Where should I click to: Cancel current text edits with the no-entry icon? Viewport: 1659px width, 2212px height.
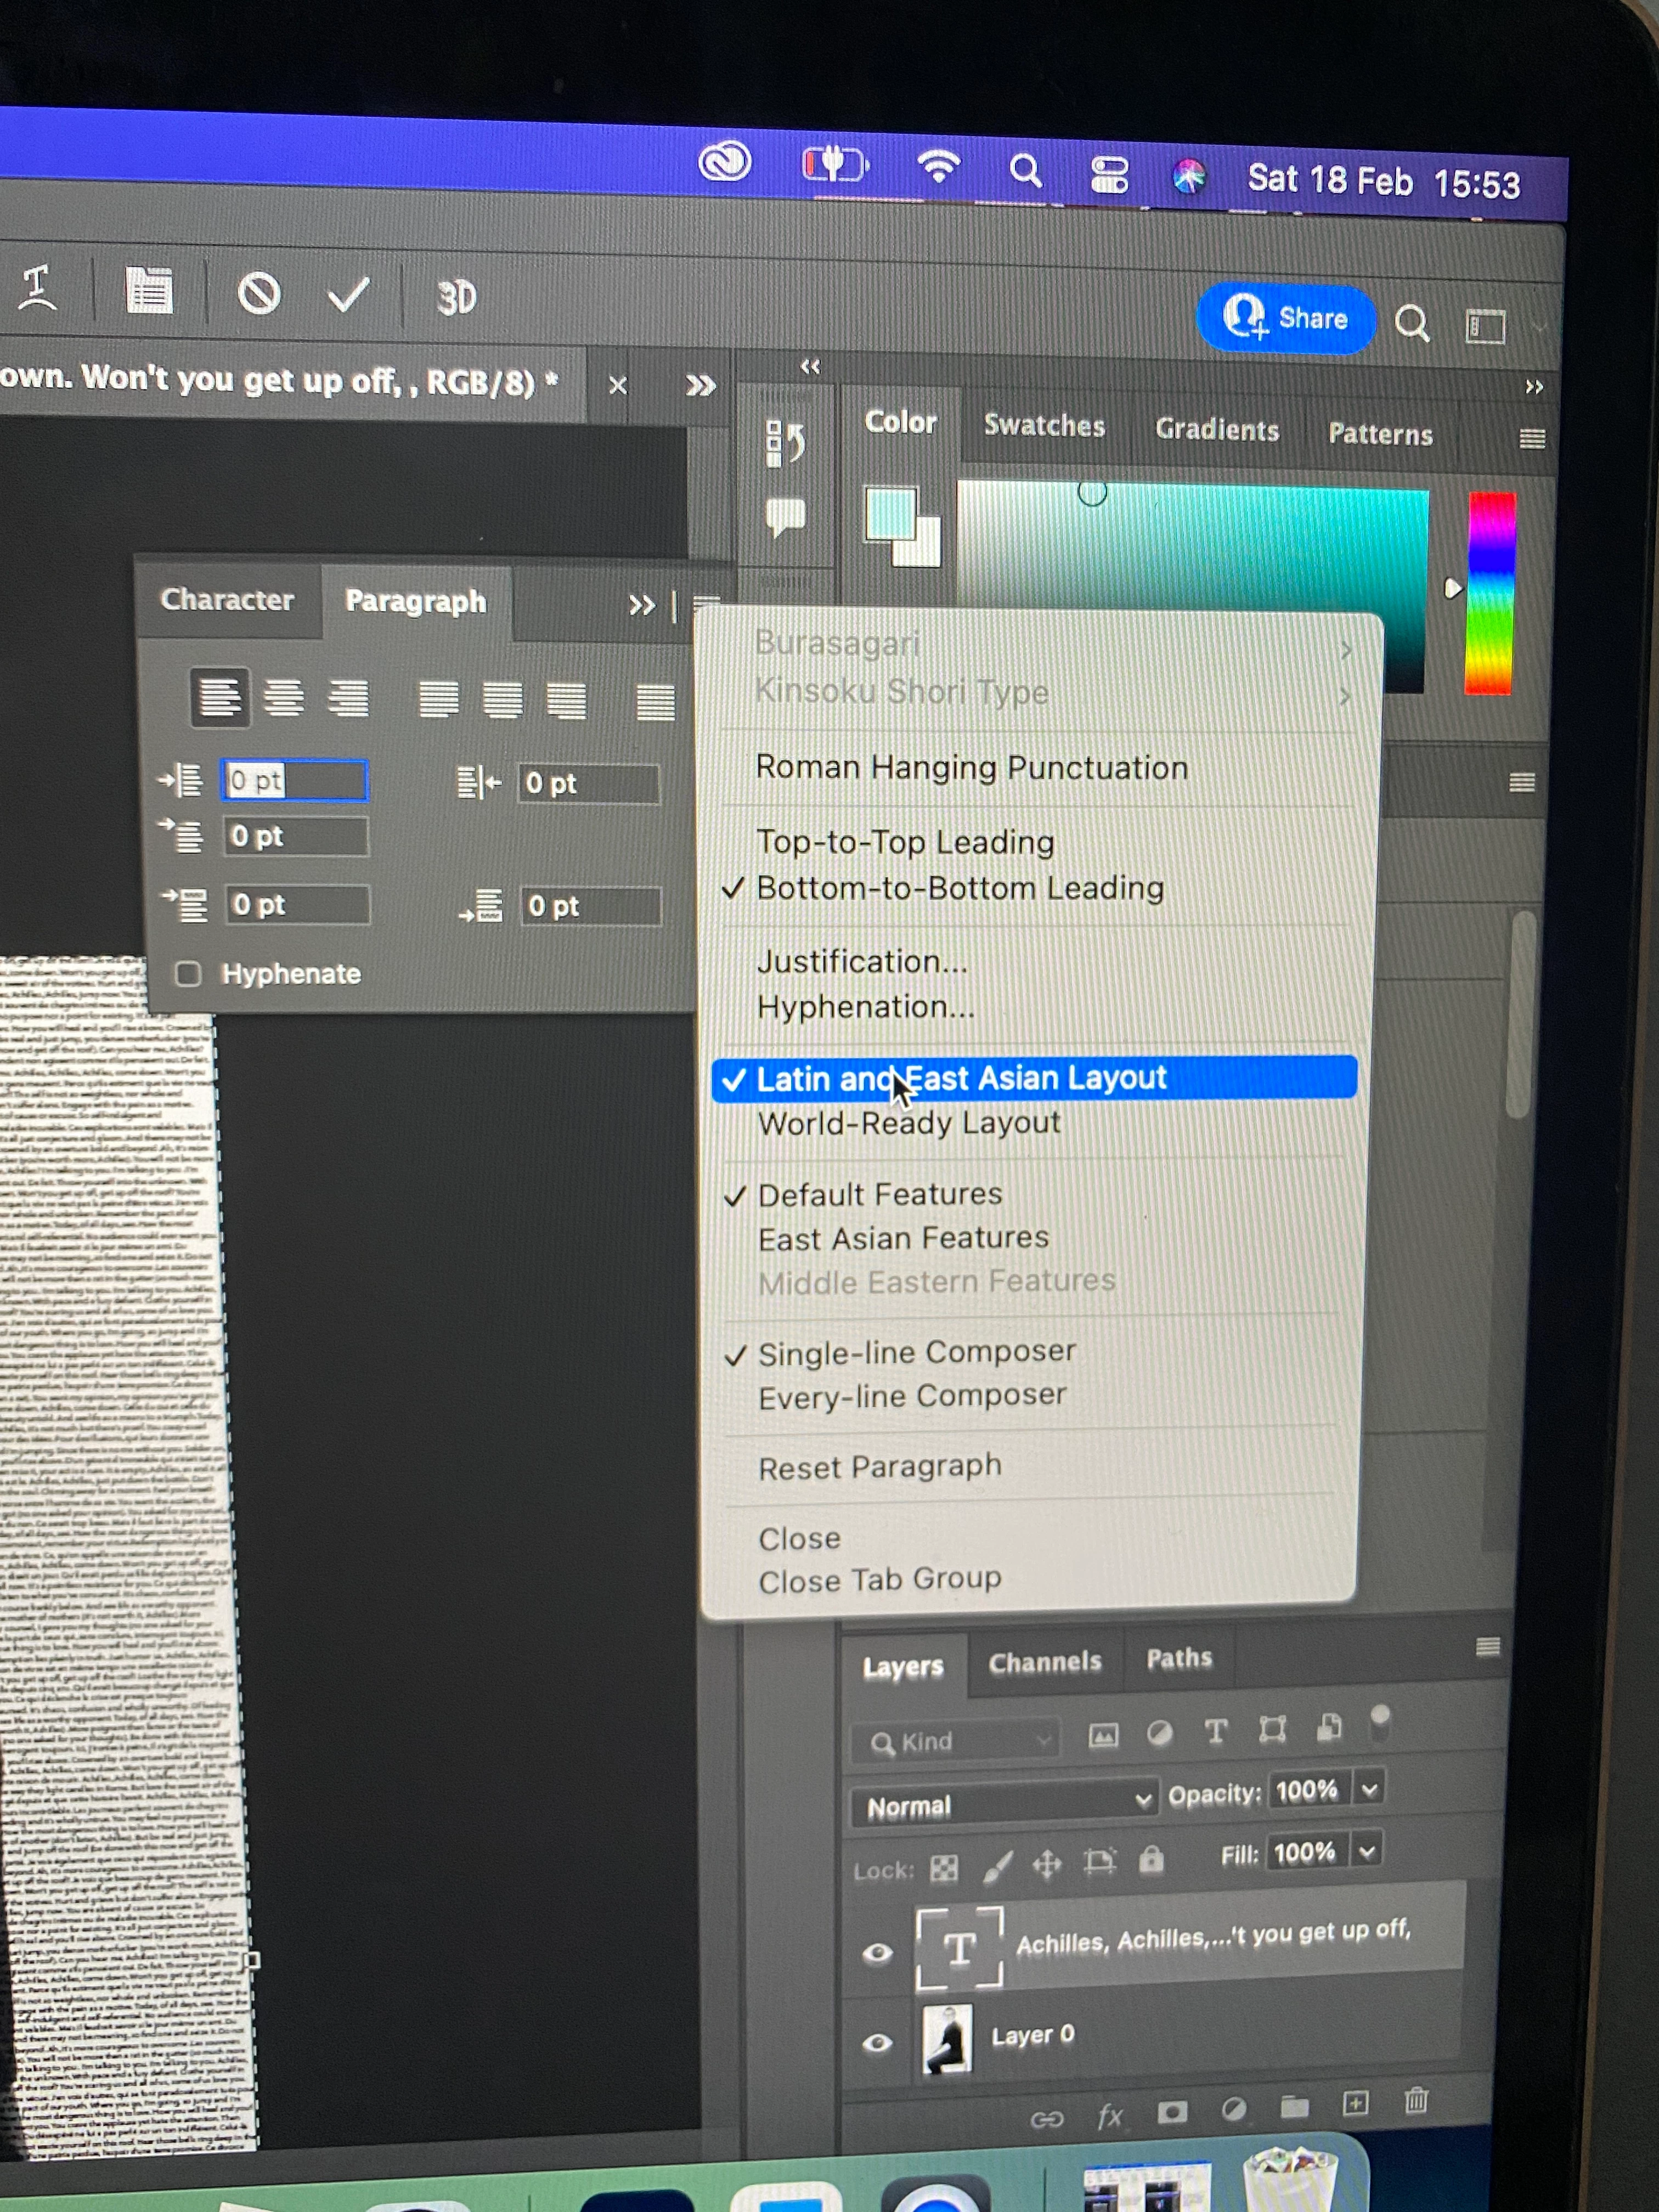(259, 294)
